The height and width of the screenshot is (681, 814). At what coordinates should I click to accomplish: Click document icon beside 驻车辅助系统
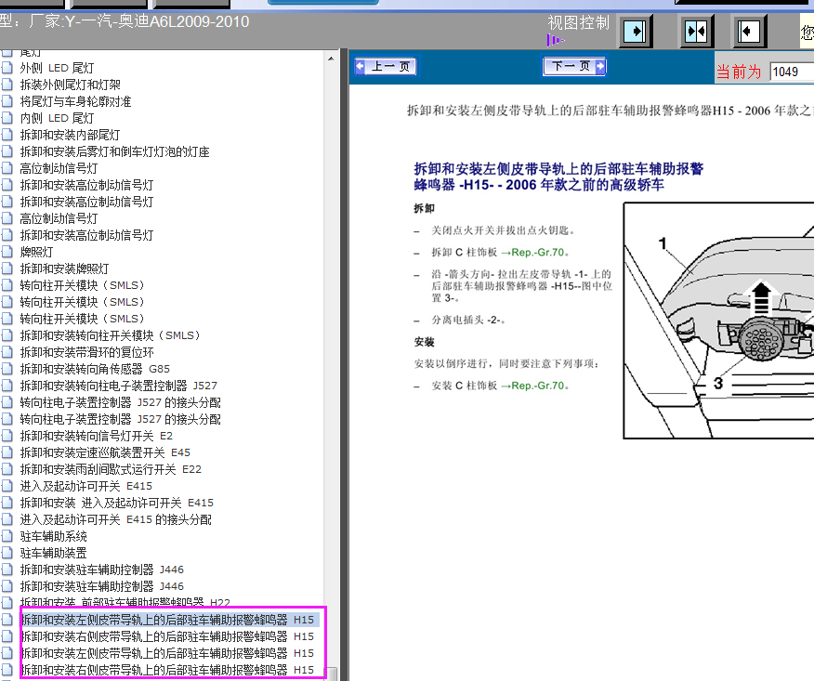pyautogui.click(x=7, y=536)
